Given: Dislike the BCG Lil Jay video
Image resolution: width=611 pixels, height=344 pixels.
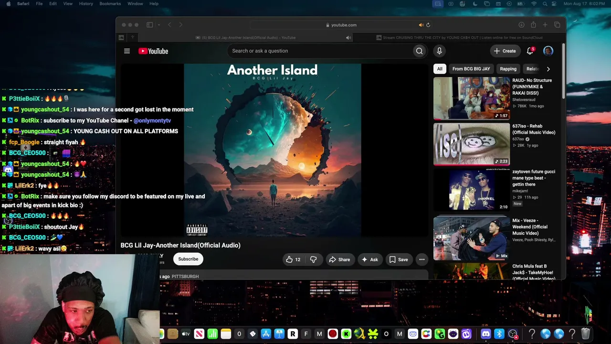Looking at the screenshot, I should tap(314, 259).
